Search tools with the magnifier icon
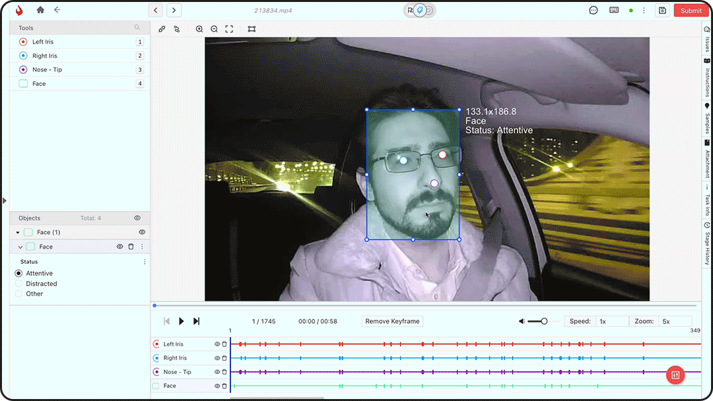This screenshot has width=713, height=401. tap(137, 28)
